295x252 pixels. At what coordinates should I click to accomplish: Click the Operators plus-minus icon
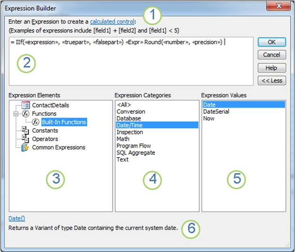[25, 139]
